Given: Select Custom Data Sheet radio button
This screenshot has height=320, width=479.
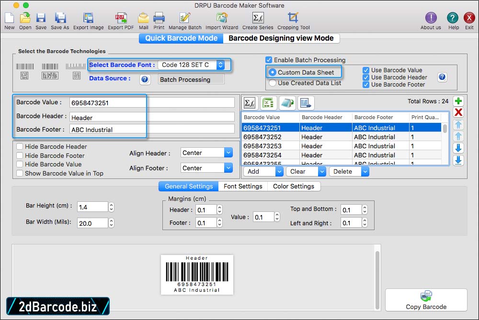Looking at the screenshot, I should 272,73.
